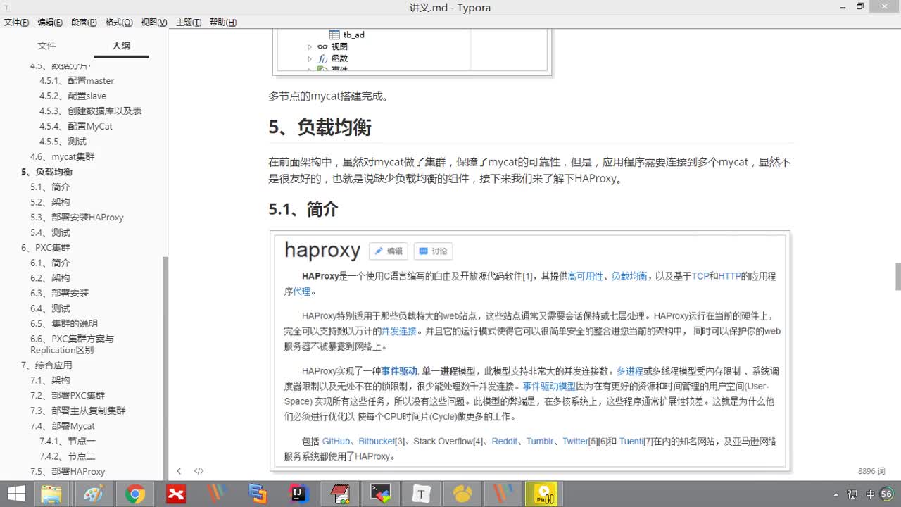The width and height of the screenshot is (901, 507).
Task: Go to outline item 5.4、测试
Action: click(x=50, y=232)
